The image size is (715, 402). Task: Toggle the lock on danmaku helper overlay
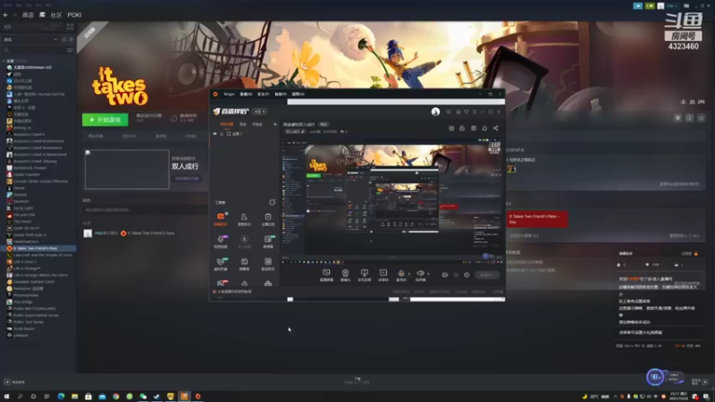pos(696,254)
